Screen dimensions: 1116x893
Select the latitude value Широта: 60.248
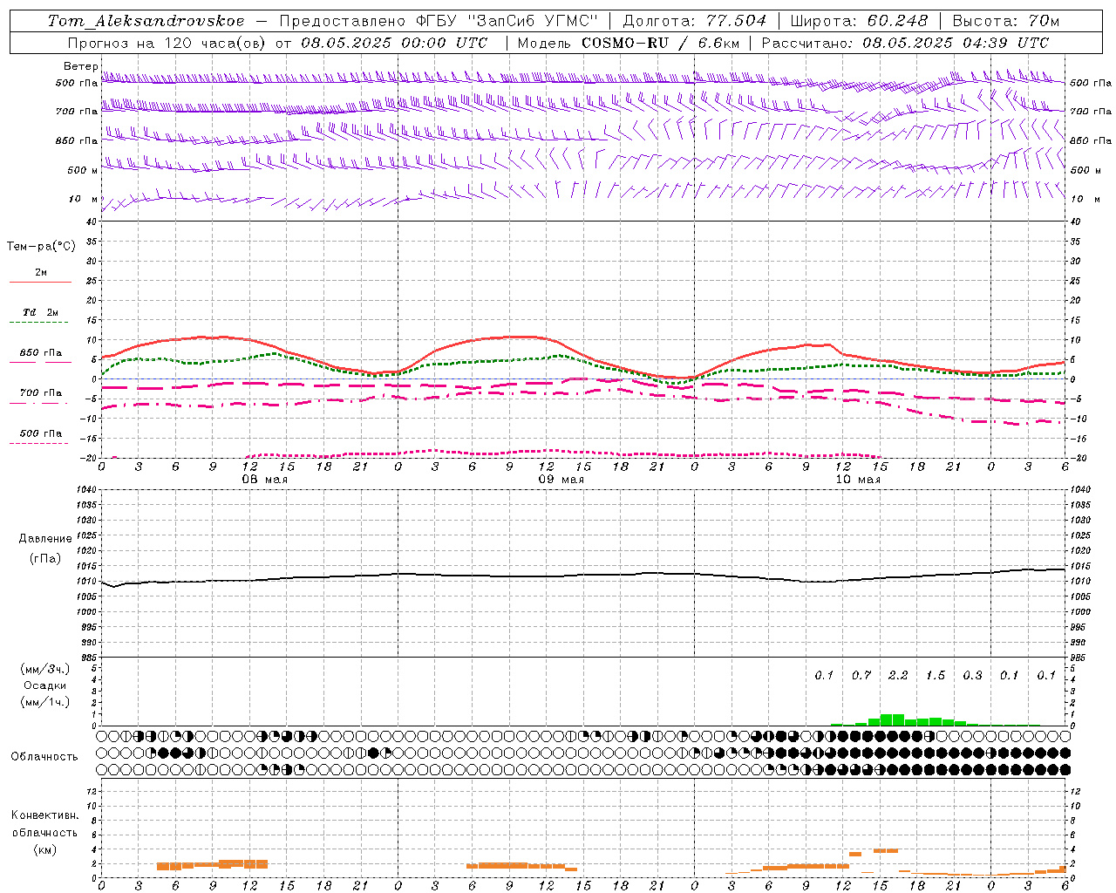coord(860,21)
